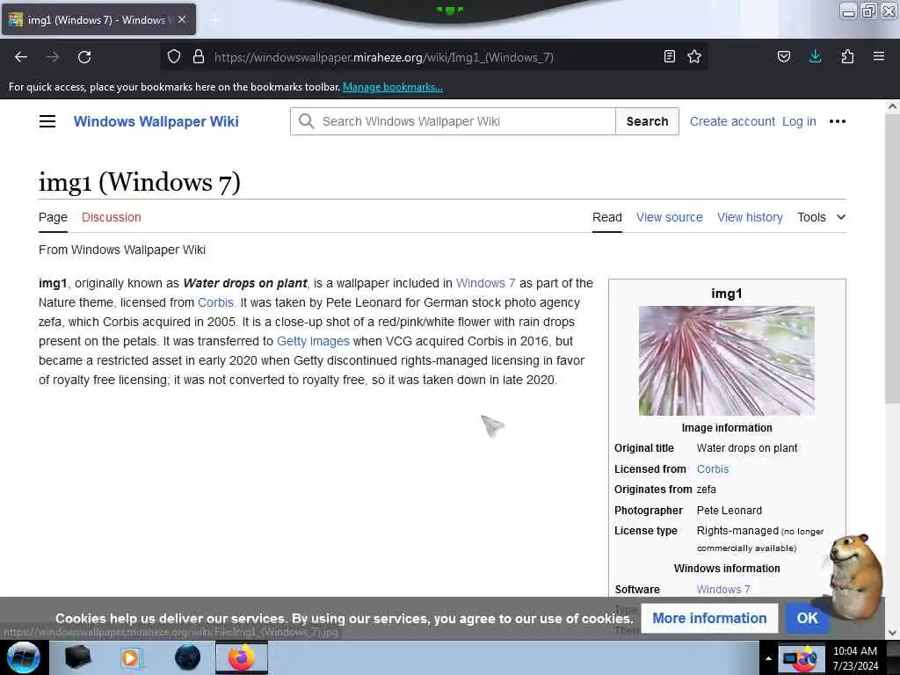
Task: Click the site security padlock icon
Action: pos(199,57)
